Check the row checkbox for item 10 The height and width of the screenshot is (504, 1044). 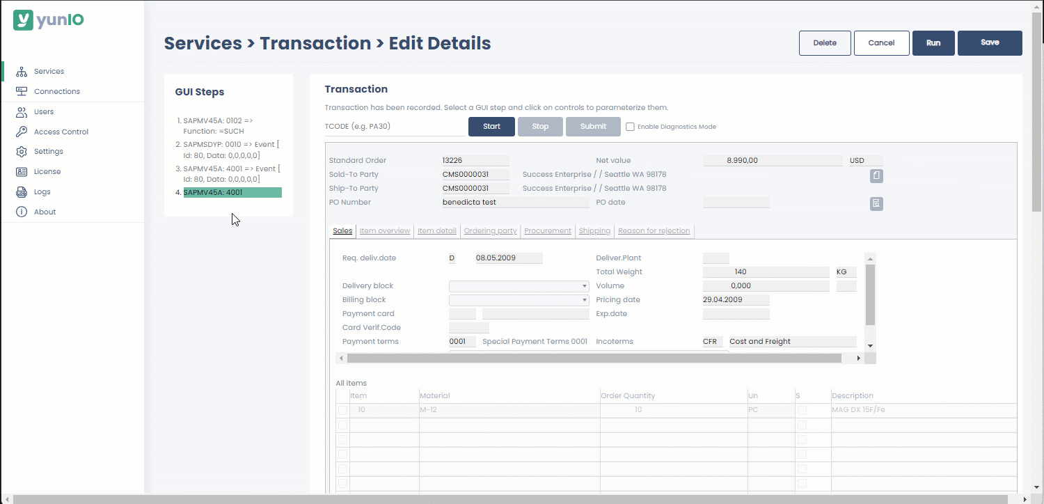[342, 411]
